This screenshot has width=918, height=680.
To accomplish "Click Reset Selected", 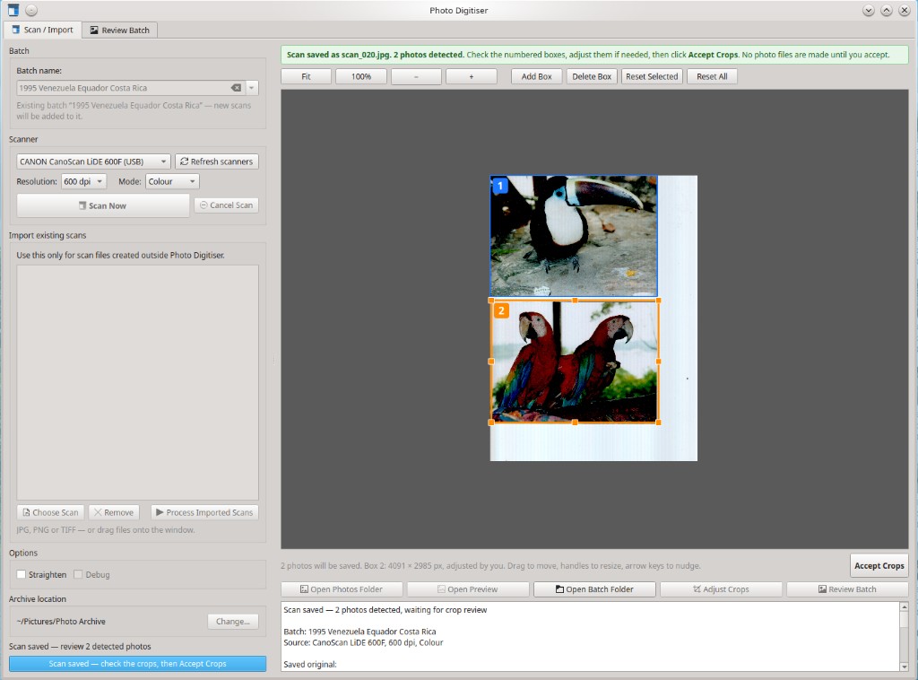I will tap(652, 77).
